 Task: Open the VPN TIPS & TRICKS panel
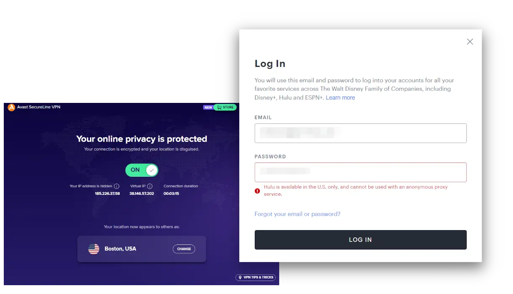click(x=255, y=278)
